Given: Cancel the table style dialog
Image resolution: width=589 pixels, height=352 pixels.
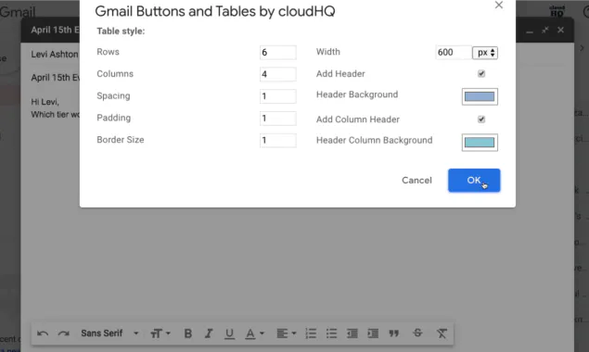Looking at the screenshot, I should pyautogui.click(x=416, y=181).
